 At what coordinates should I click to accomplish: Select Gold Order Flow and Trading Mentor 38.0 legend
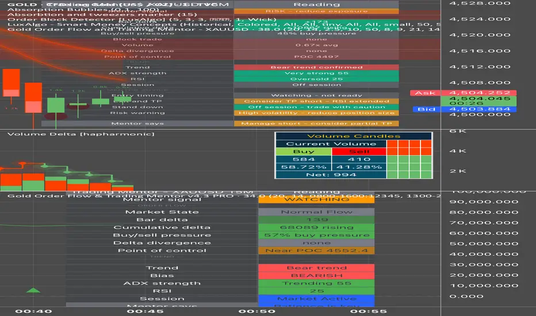224,29
